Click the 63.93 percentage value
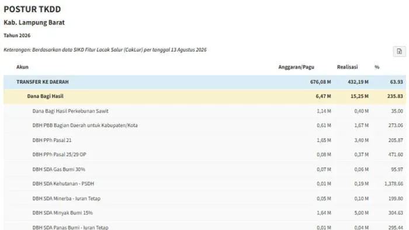The height and width of the screenshot is (230, 409). (x=397, y=82)
